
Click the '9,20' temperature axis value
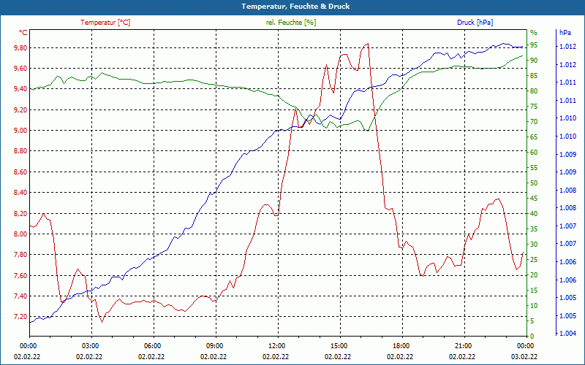coord(21,110)
